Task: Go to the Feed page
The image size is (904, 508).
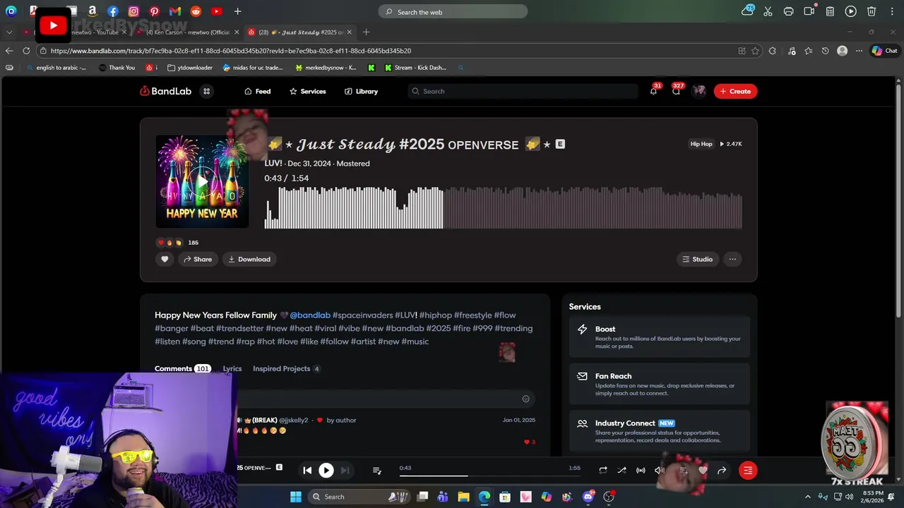Action: pyautogui.click(x=257, y=91)
